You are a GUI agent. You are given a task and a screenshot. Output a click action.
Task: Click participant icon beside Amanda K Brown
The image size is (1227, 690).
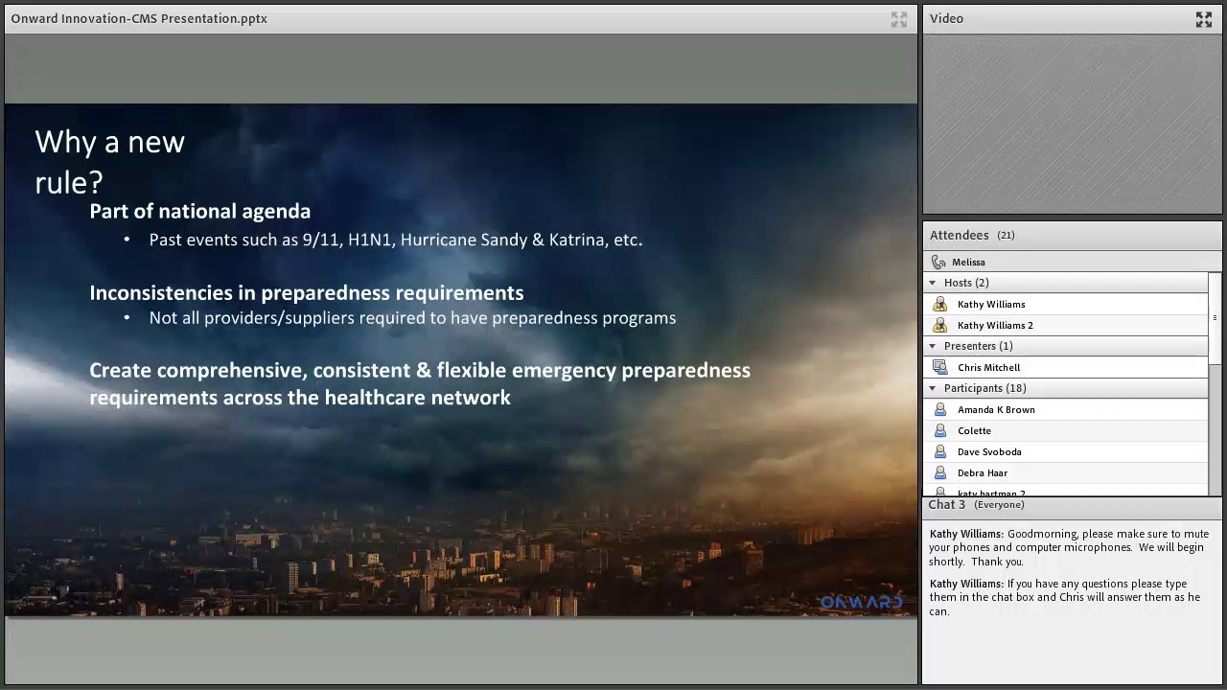(x=939, y=410)
